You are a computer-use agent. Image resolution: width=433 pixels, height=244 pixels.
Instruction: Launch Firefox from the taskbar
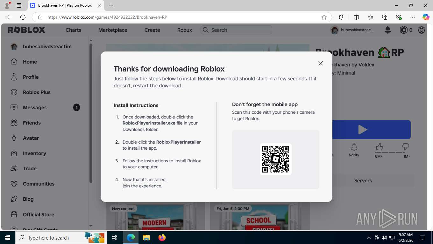[162, 238]
